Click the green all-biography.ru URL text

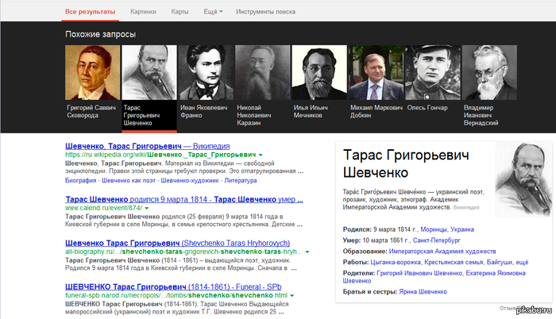pos(183,252)
